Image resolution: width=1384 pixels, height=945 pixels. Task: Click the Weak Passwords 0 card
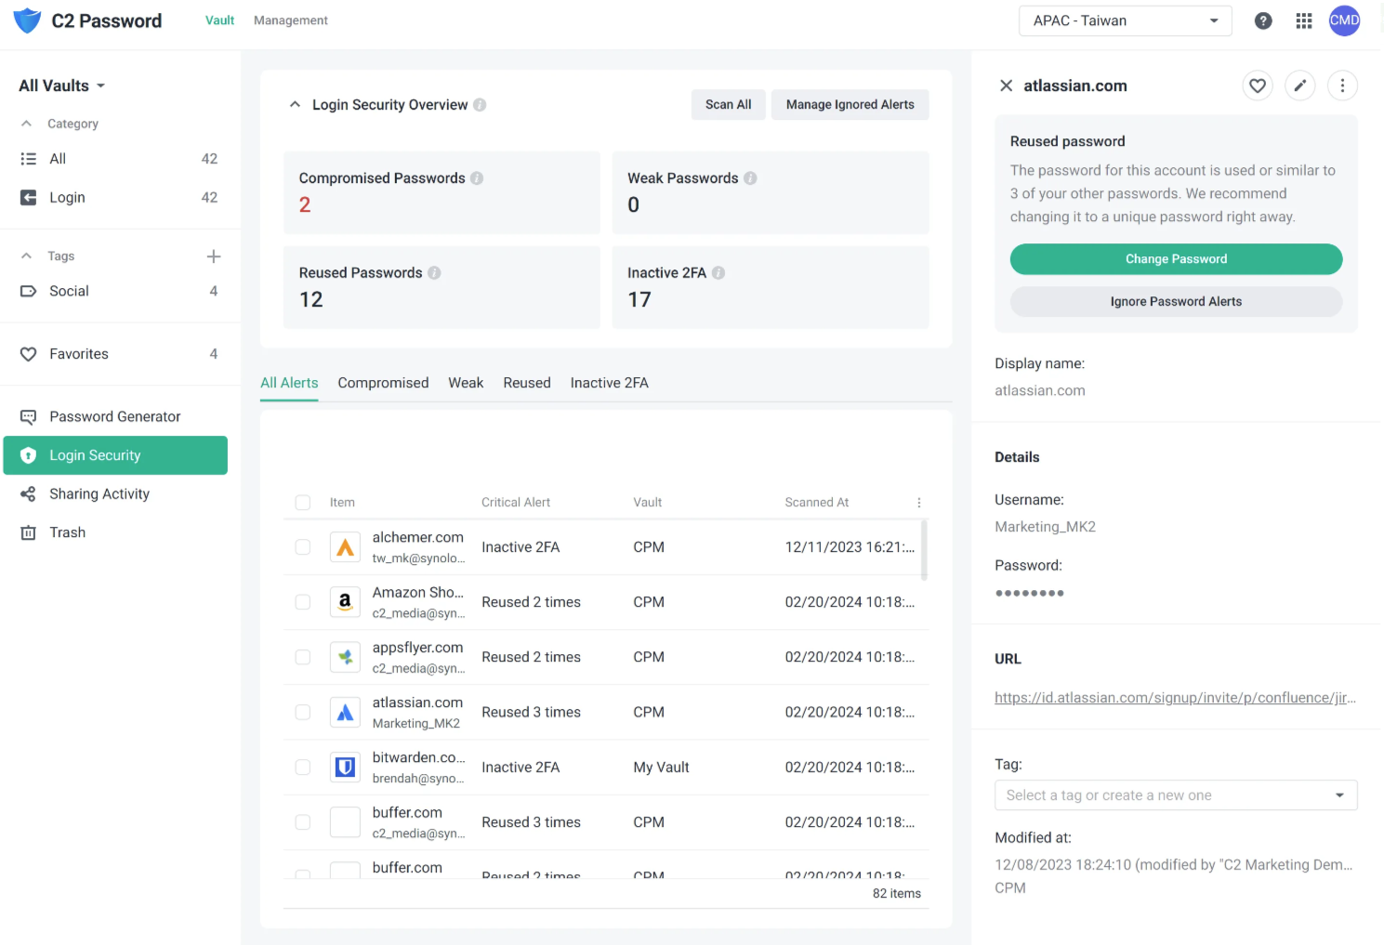[x=771, y=192]
